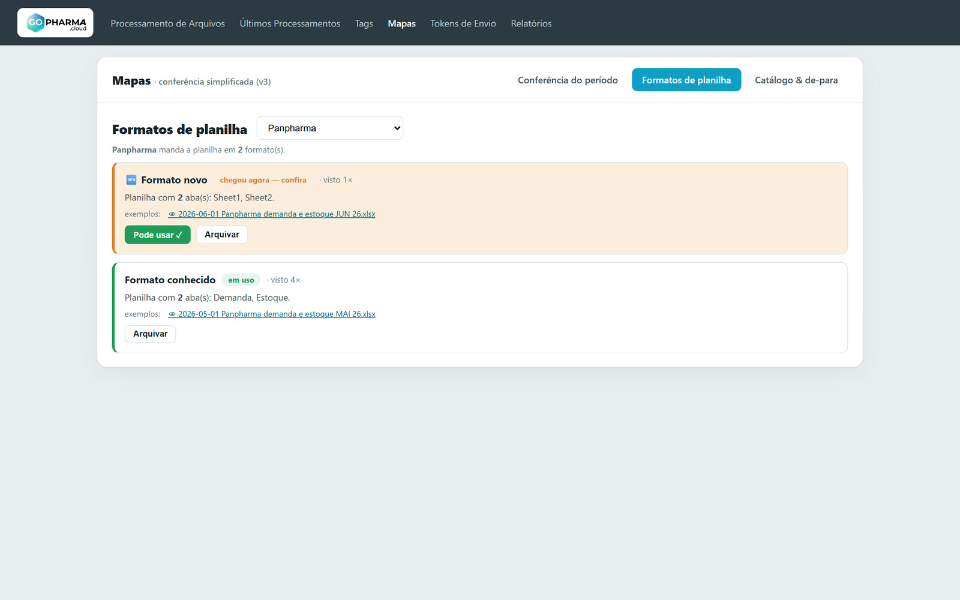Go to Últimos Processamentos
The height and width of the screenshot is (600, 960).
tap(290, 23)
